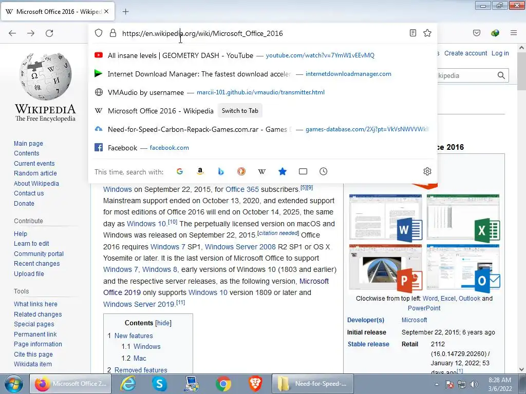This screenshot has height=394, width=526.
Task: Search in open Tabs shortcut icon
Action: pos(303,171)
